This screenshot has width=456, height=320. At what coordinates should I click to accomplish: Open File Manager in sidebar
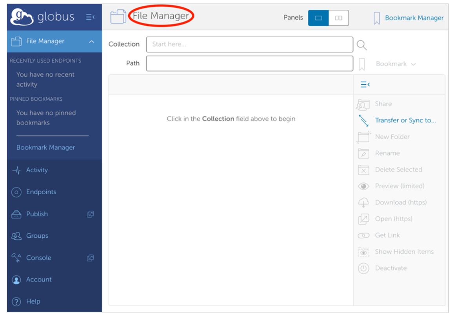pos(45,41)
